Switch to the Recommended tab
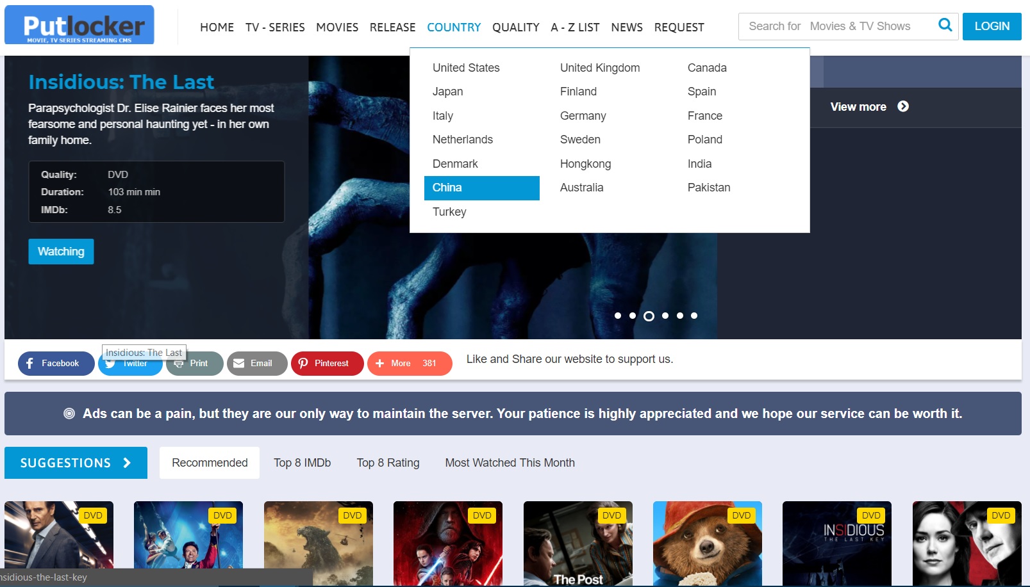Image resolution: width=1030 pixels, height=587 pixels. pos(210,463)
